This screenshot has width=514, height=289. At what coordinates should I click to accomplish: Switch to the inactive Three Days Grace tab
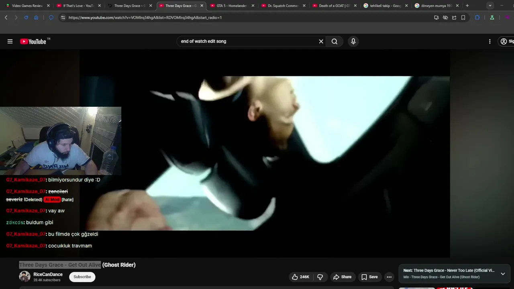tap(130, 6)
